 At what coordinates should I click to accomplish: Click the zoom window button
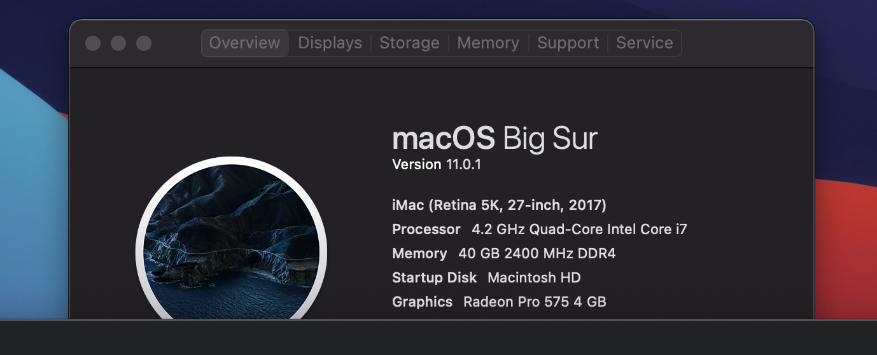[x=144, y=43]
